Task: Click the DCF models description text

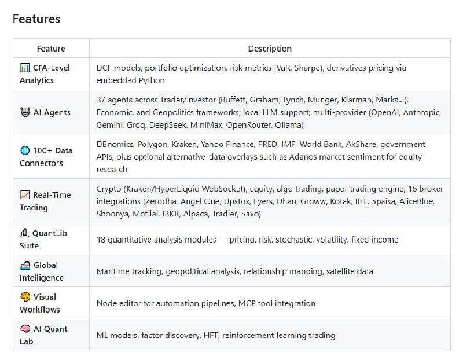Action: click(251, 74)
